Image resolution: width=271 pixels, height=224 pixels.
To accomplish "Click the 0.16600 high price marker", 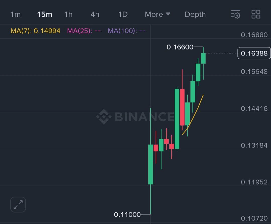I will [180, 47].
